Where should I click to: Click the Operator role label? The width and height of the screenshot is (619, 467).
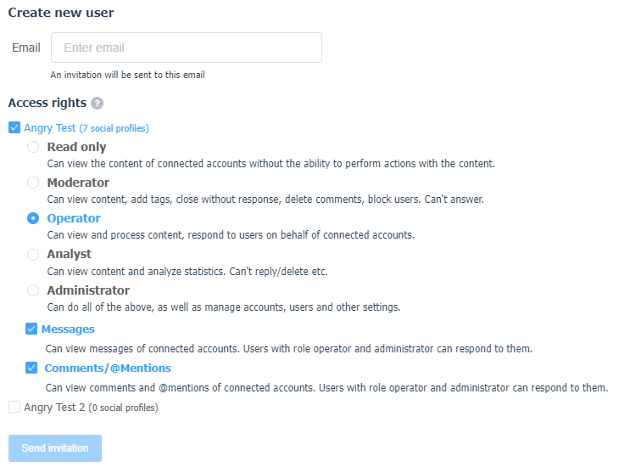click(x=74, y=218)
